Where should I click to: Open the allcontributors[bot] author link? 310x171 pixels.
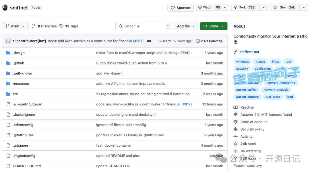click(x=29, y=41)
